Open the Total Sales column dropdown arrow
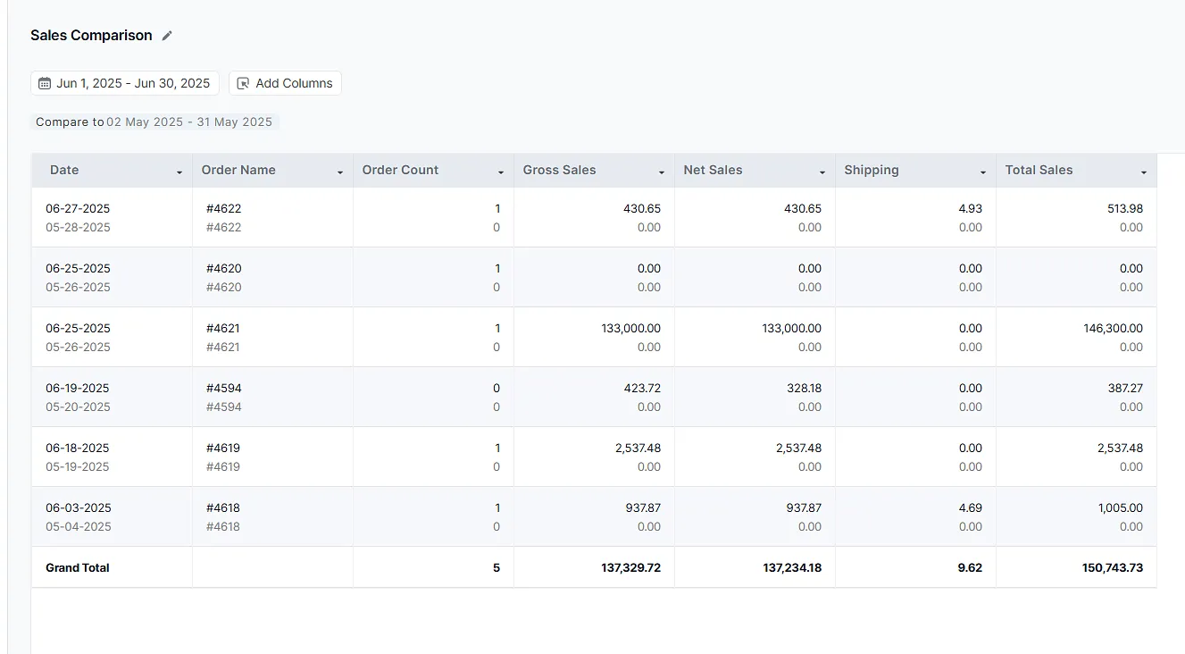 (x=1144, y=172)
